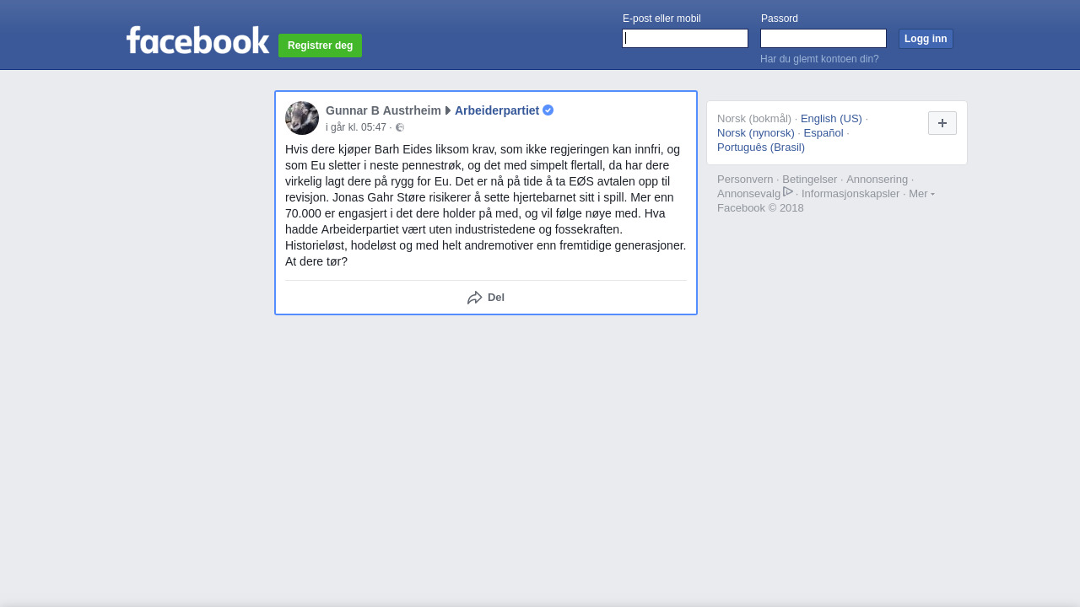Screen dimensions: 1080x607
Task: Open the Personvern footer link
Action: point(745,180)
